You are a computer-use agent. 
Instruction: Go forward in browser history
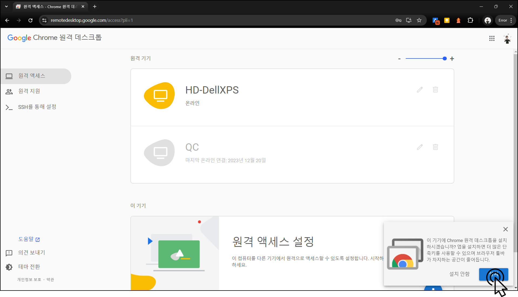(x=19, y=20)
